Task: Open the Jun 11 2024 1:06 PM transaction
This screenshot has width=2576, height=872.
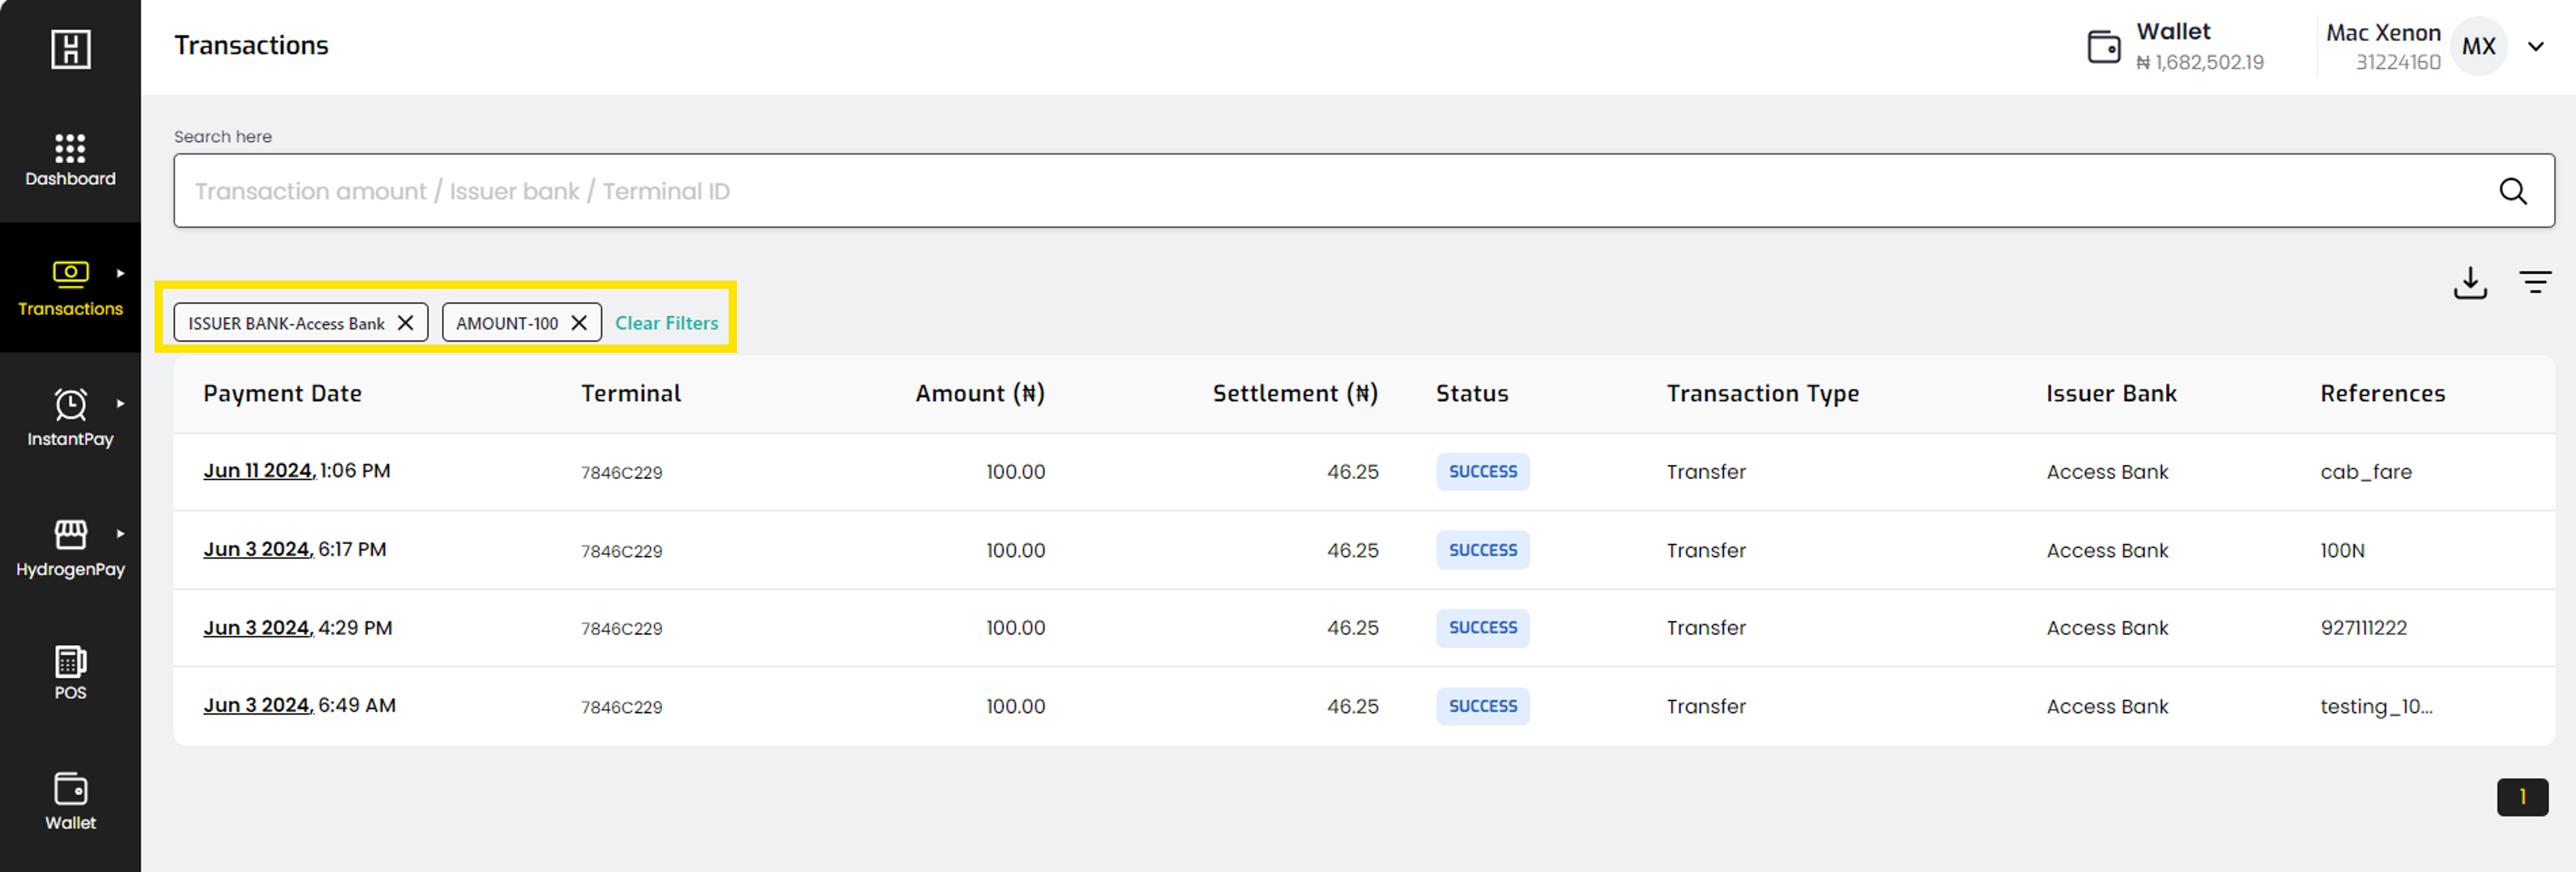Action: coord(296,471)
